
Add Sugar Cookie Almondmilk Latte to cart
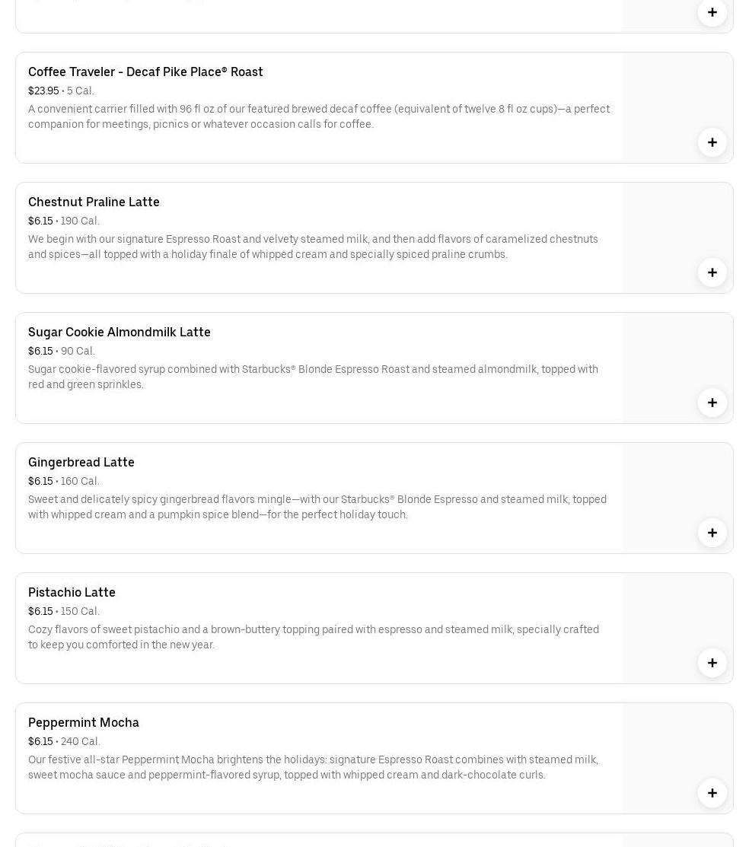[x=712, y=403]
